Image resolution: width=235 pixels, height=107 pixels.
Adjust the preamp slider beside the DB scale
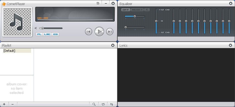pos(156,21)
